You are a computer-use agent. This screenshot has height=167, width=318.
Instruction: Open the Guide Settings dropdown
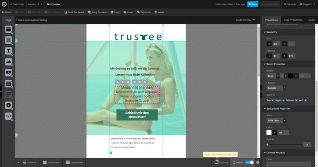click(246, 20)
